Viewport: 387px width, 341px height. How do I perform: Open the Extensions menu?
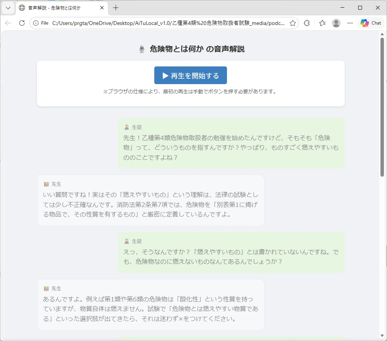click(307, 23)
